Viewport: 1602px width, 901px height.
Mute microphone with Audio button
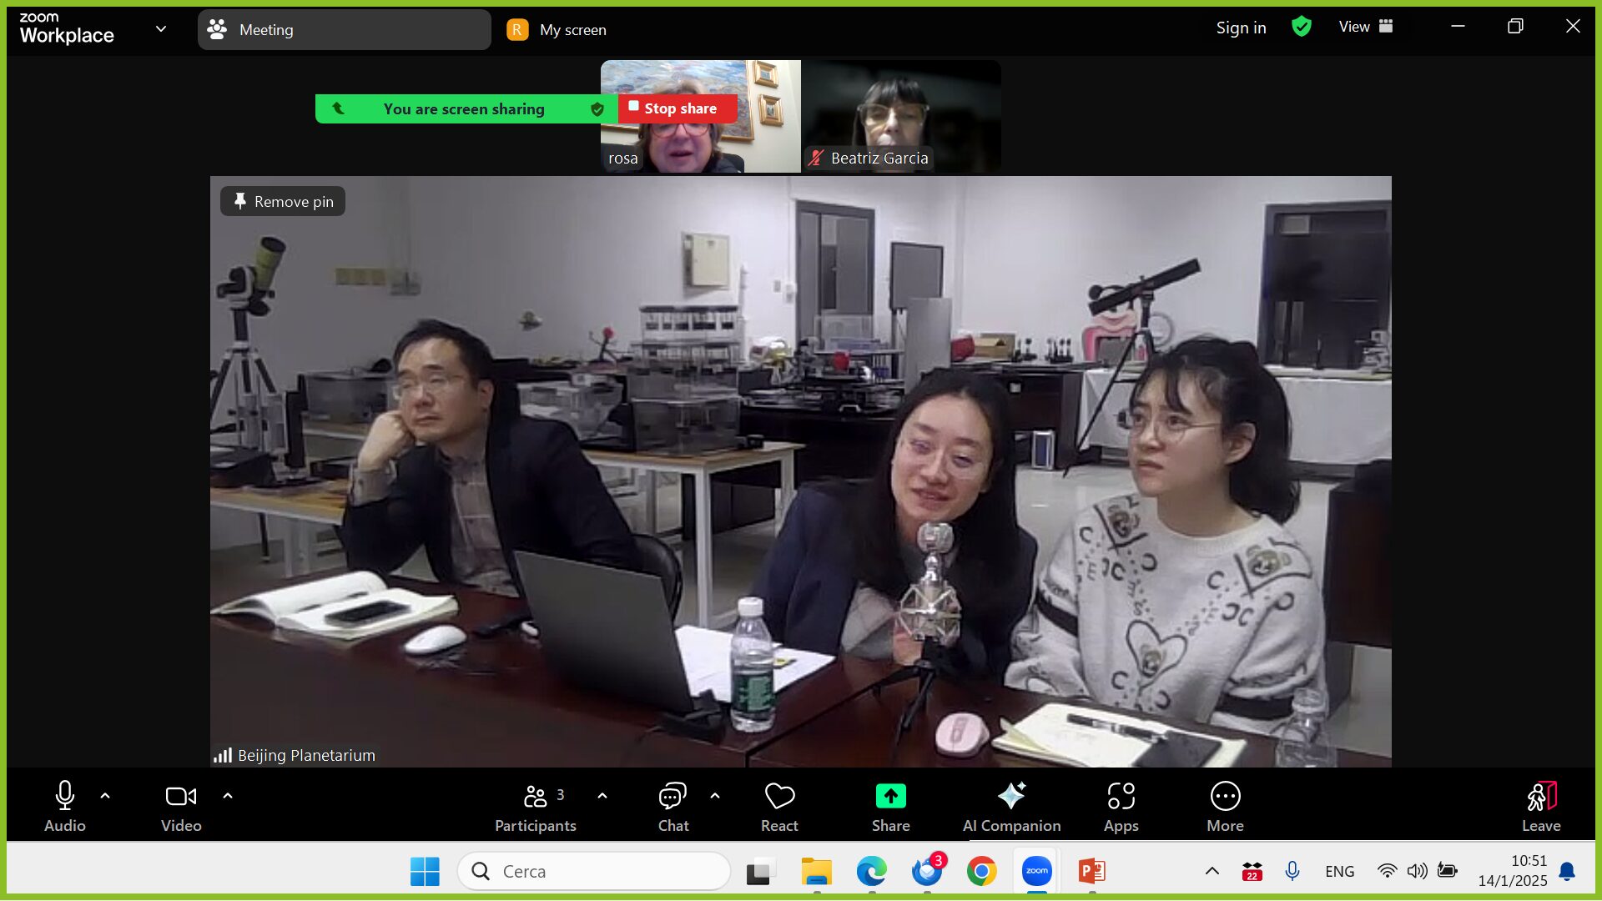pos(65,806)
